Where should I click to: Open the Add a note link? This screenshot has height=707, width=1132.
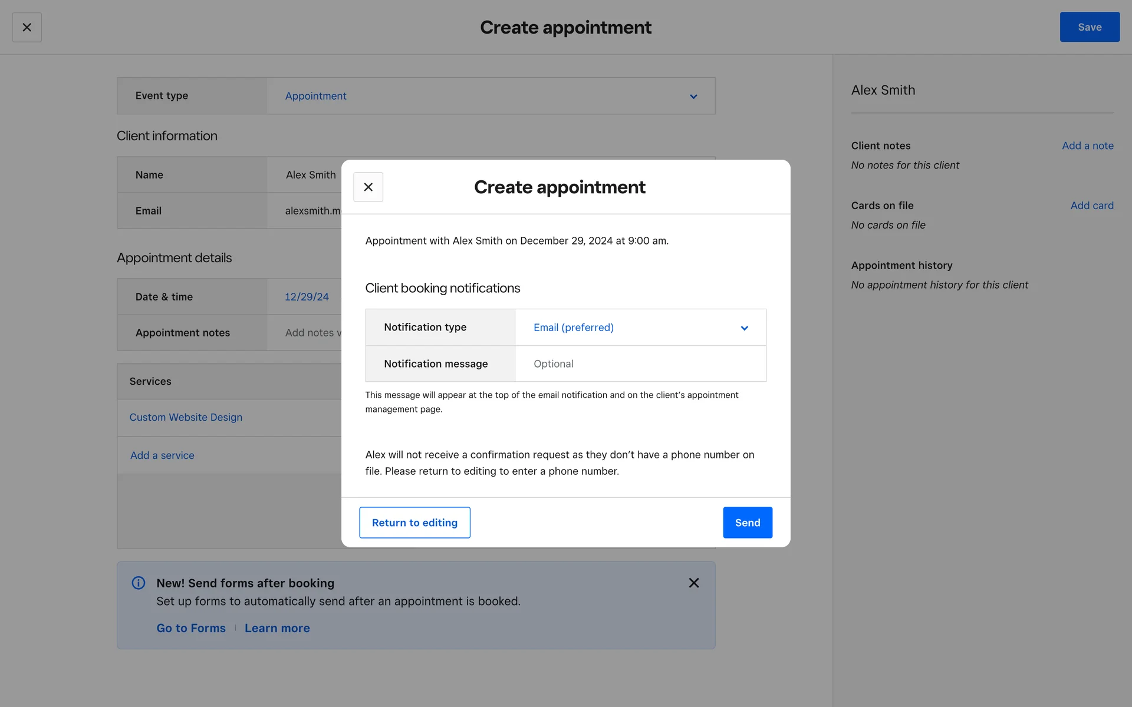tap(1087, 146)
